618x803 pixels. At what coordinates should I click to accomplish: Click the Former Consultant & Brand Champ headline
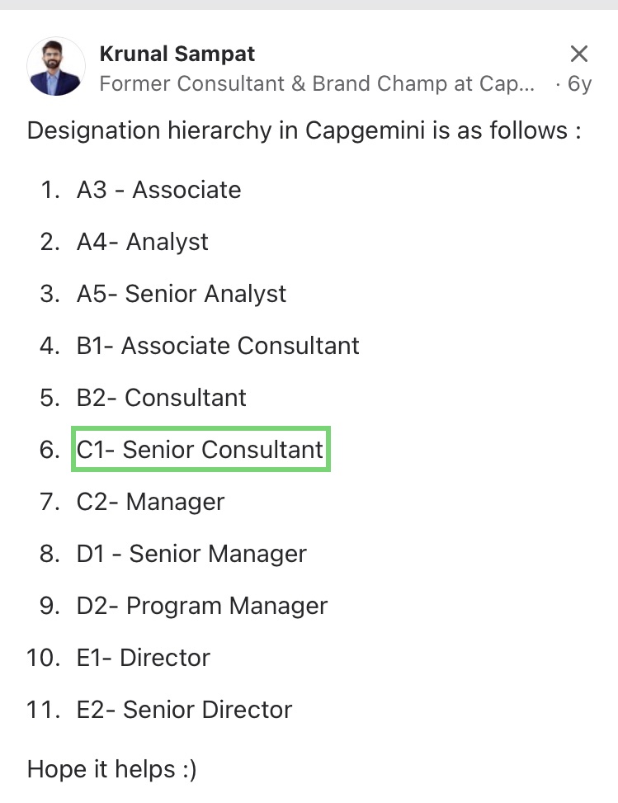click(317, 83)
